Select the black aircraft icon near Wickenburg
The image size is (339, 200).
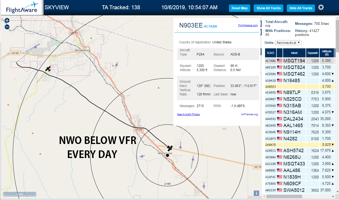[48, 69]
